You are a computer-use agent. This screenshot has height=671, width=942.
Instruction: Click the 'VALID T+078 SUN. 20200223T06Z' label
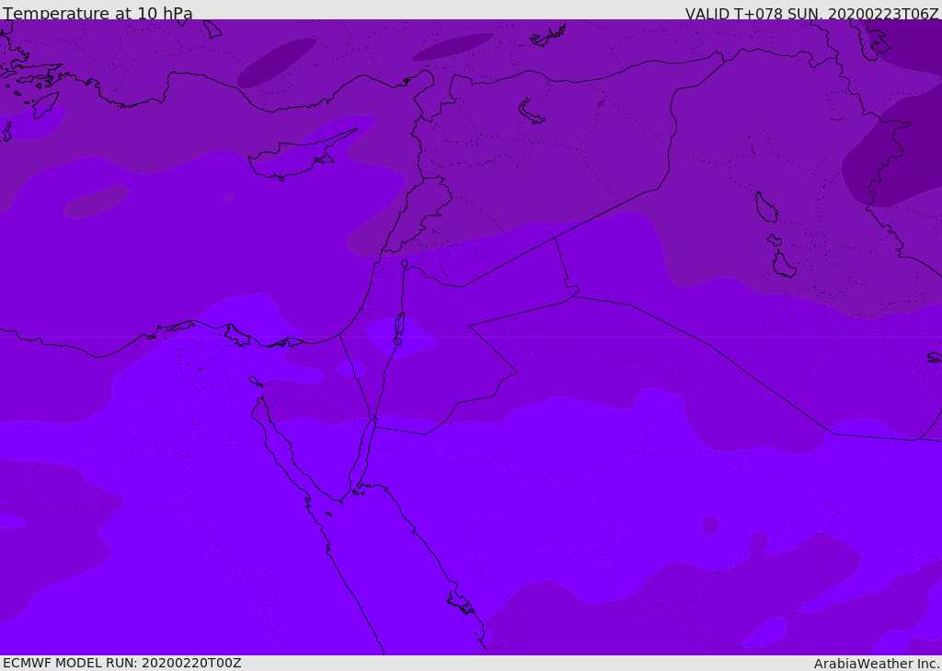(x=811, y=13)
